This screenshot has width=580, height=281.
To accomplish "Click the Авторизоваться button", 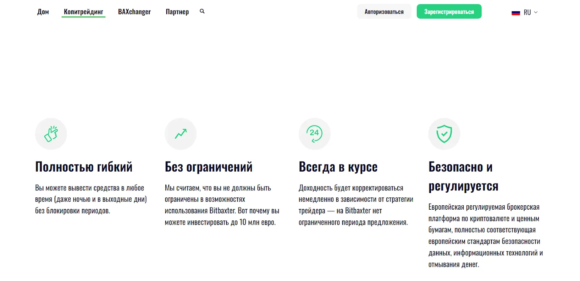I will click(x=384, y=12).
